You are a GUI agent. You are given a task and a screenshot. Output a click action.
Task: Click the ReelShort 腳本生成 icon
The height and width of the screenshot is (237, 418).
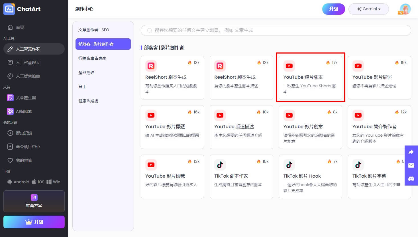(x=220, y=66)
